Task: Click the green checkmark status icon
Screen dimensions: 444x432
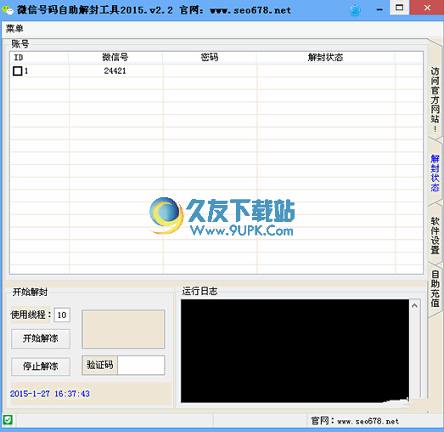Action: 8,420
